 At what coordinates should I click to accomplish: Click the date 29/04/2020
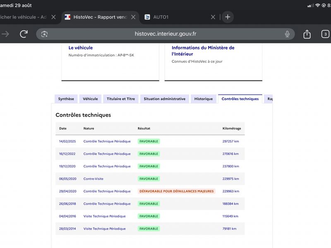[x=67, y=191]
